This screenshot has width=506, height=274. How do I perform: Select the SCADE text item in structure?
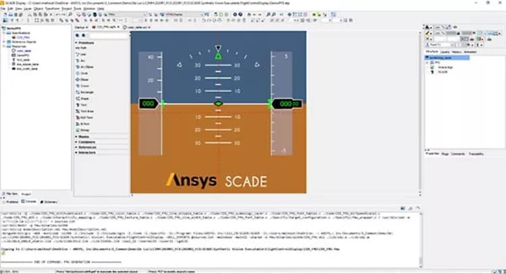click(442, 72)
